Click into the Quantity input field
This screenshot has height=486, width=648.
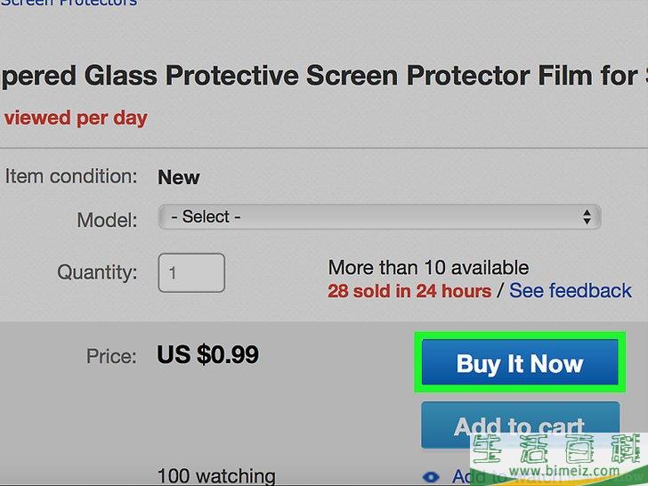point(191,272)
